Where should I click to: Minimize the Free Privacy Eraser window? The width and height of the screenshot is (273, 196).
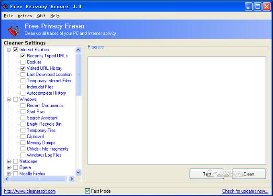249,7
